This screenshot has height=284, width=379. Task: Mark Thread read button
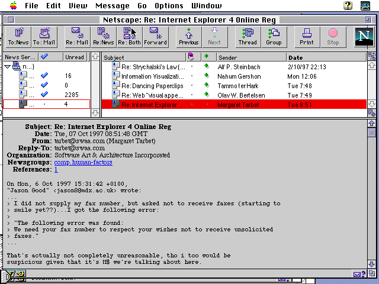click(x=248, y=37)
